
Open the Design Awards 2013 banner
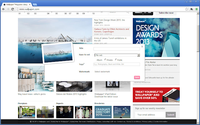click(156, 37)
